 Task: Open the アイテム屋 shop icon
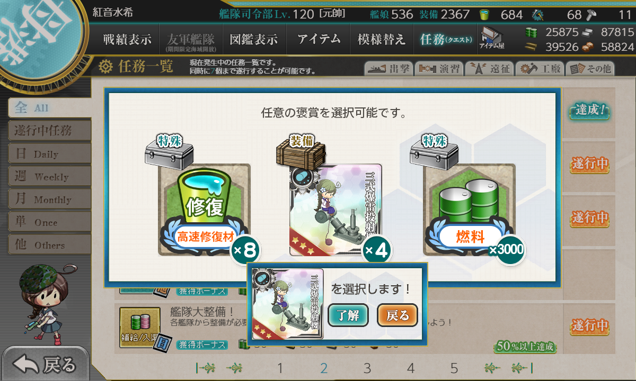coord(491,39)
